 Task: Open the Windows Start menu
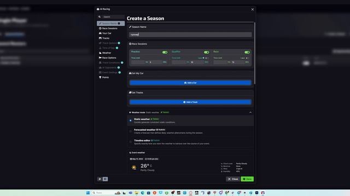88,193
